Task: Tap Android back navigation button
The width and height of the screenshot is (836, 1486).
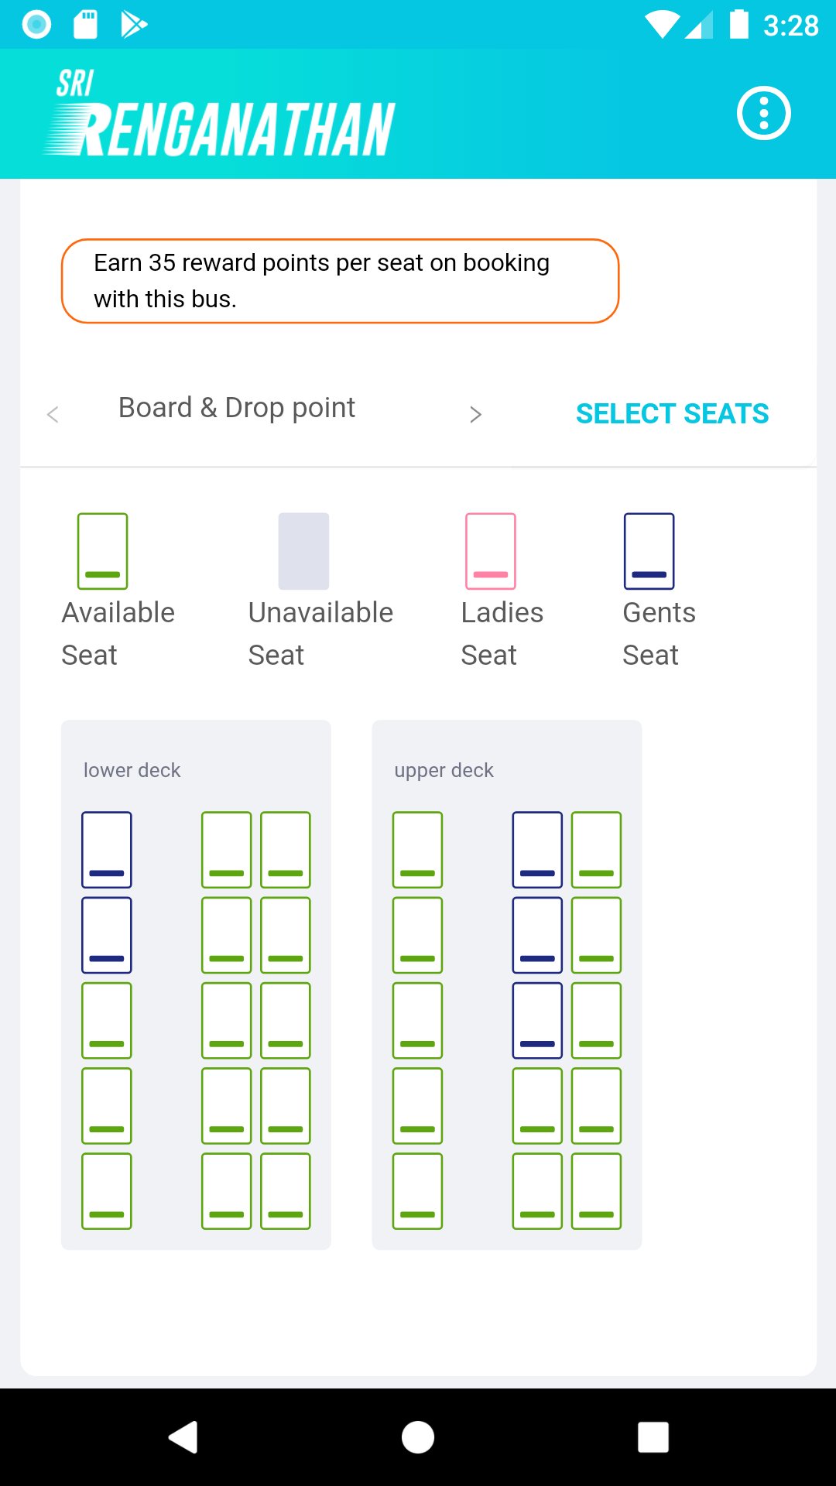Action: 183,1437
